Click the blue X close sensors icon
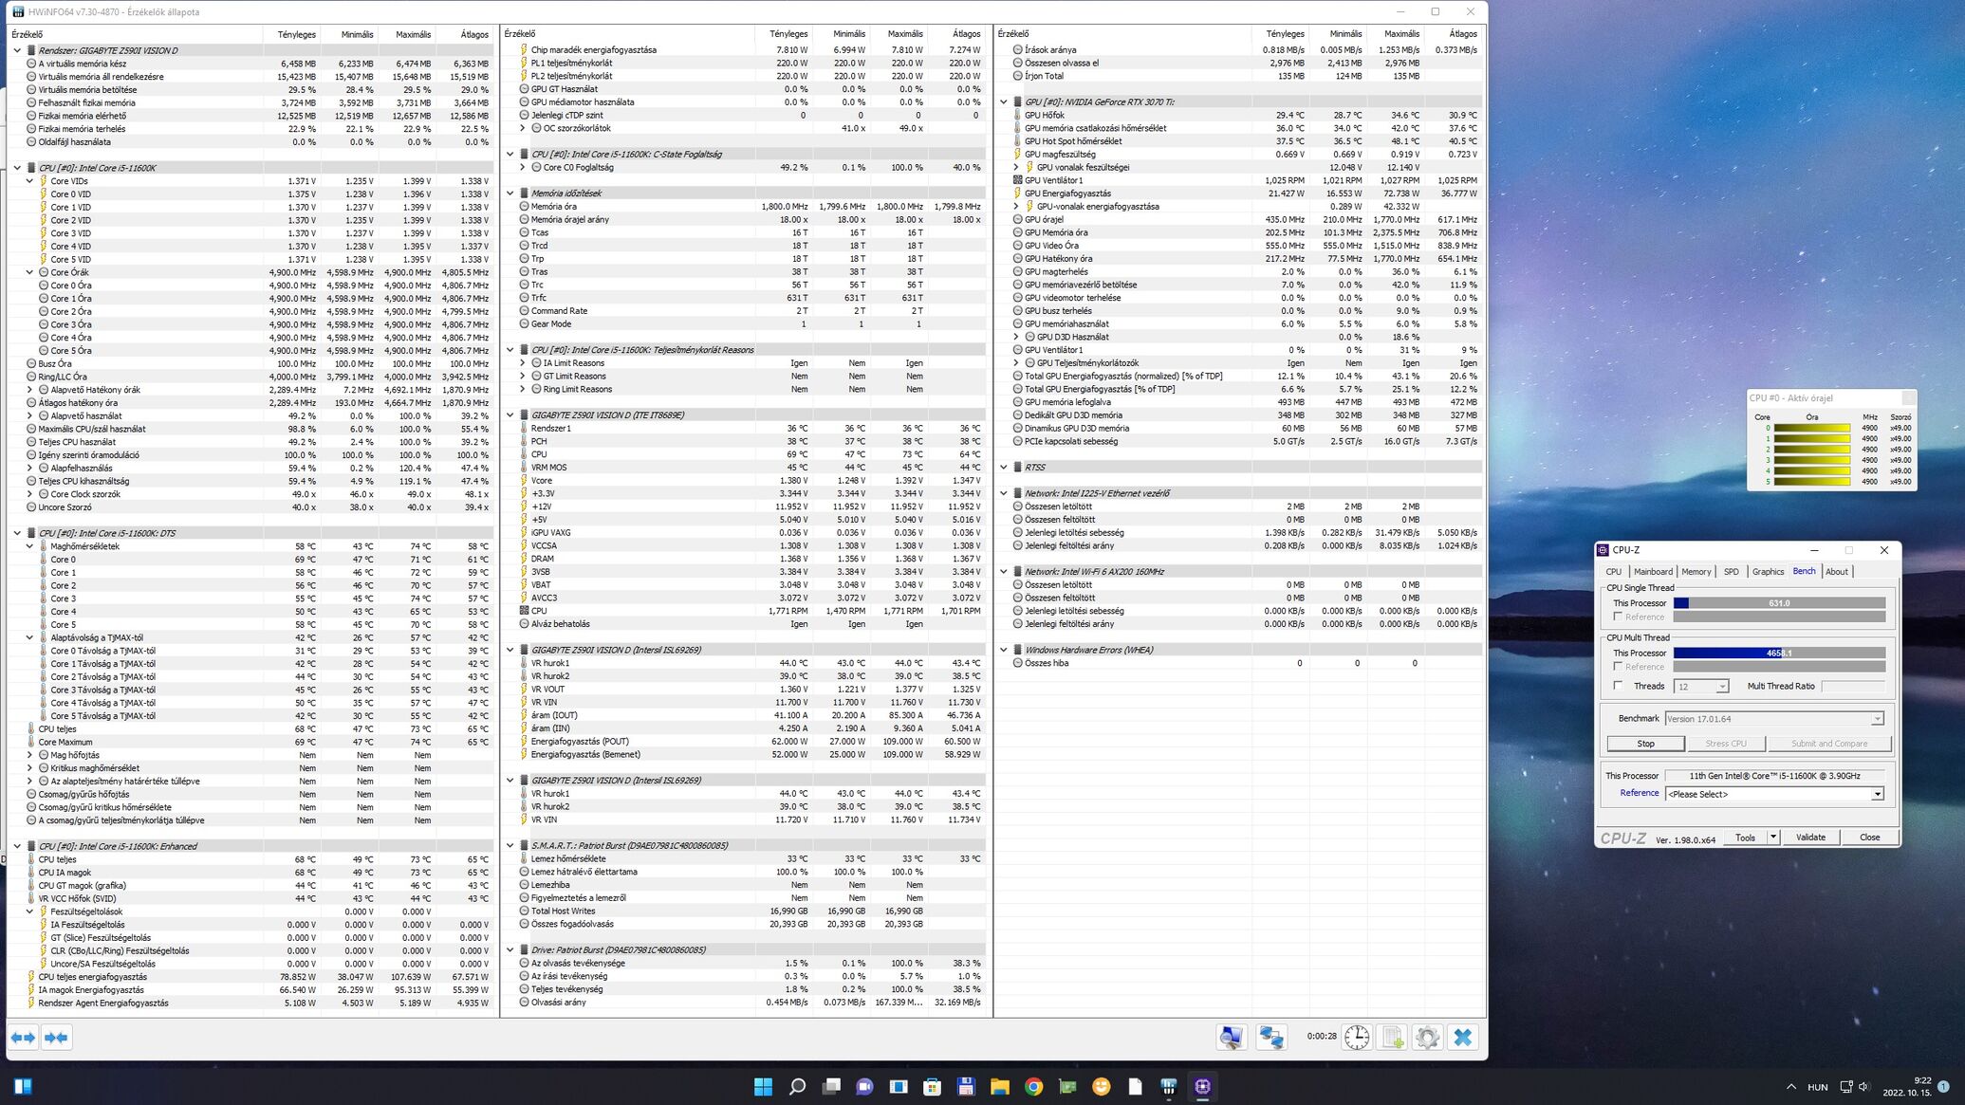The image size is (1965, 1105). tap(1463, 1038)
